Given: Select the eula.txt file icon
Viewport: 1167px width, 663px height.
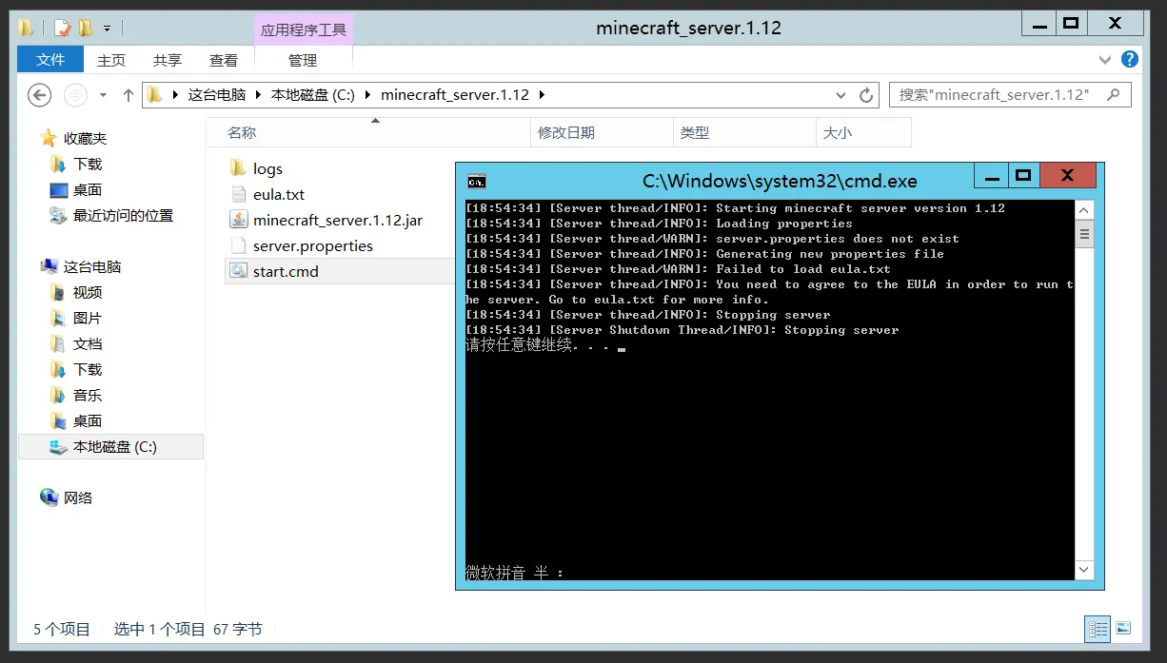Looking at the screenshot, I should coord(238,194).
